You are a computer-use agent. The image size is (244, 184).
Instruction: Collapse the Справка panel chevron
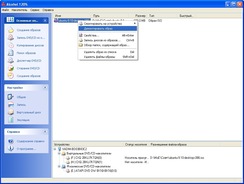click(45, 132)
